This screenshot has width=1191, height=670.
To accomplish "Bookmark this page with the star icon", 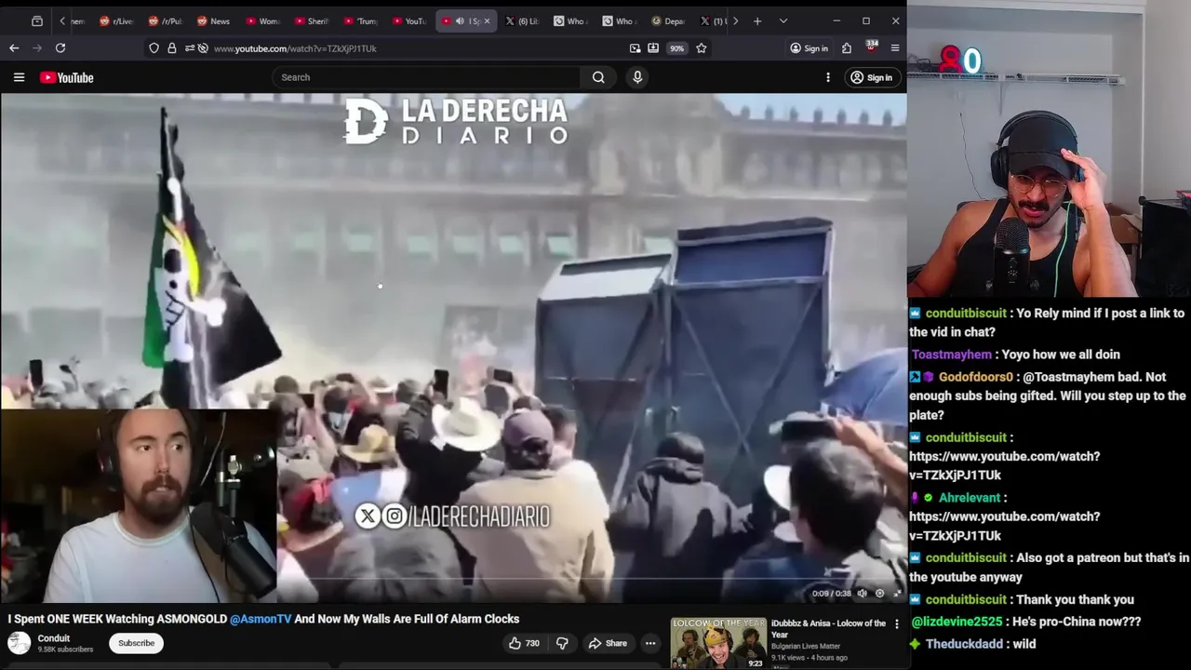I will click(x=702, y=48).
